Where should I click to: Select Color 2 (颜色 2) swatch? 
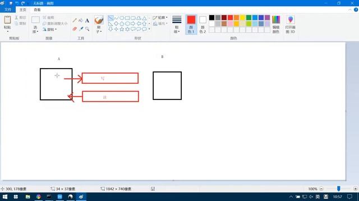tap(202, 25)
